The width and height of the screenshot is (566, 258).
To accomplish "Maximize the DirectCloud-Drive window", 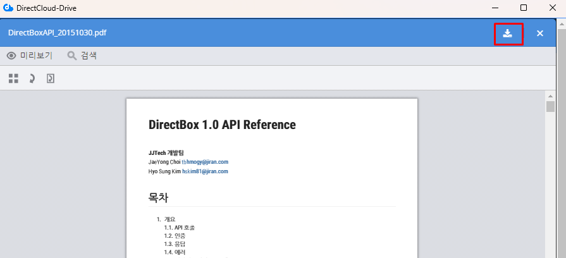I will pos(524,8).
